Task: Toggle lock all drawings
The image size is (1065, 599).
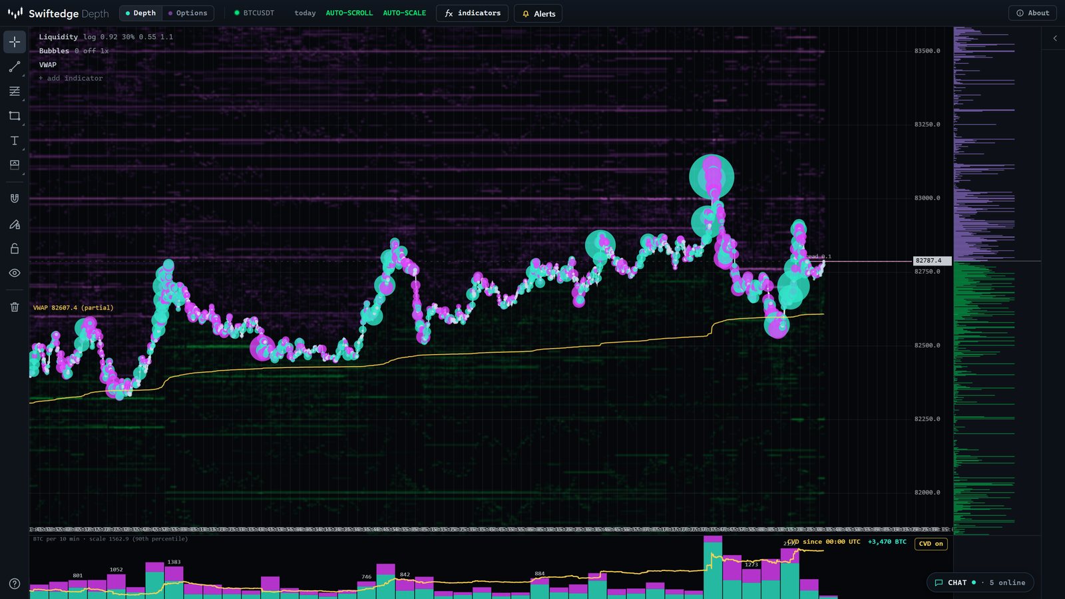Action: click(x=15, y=248)
